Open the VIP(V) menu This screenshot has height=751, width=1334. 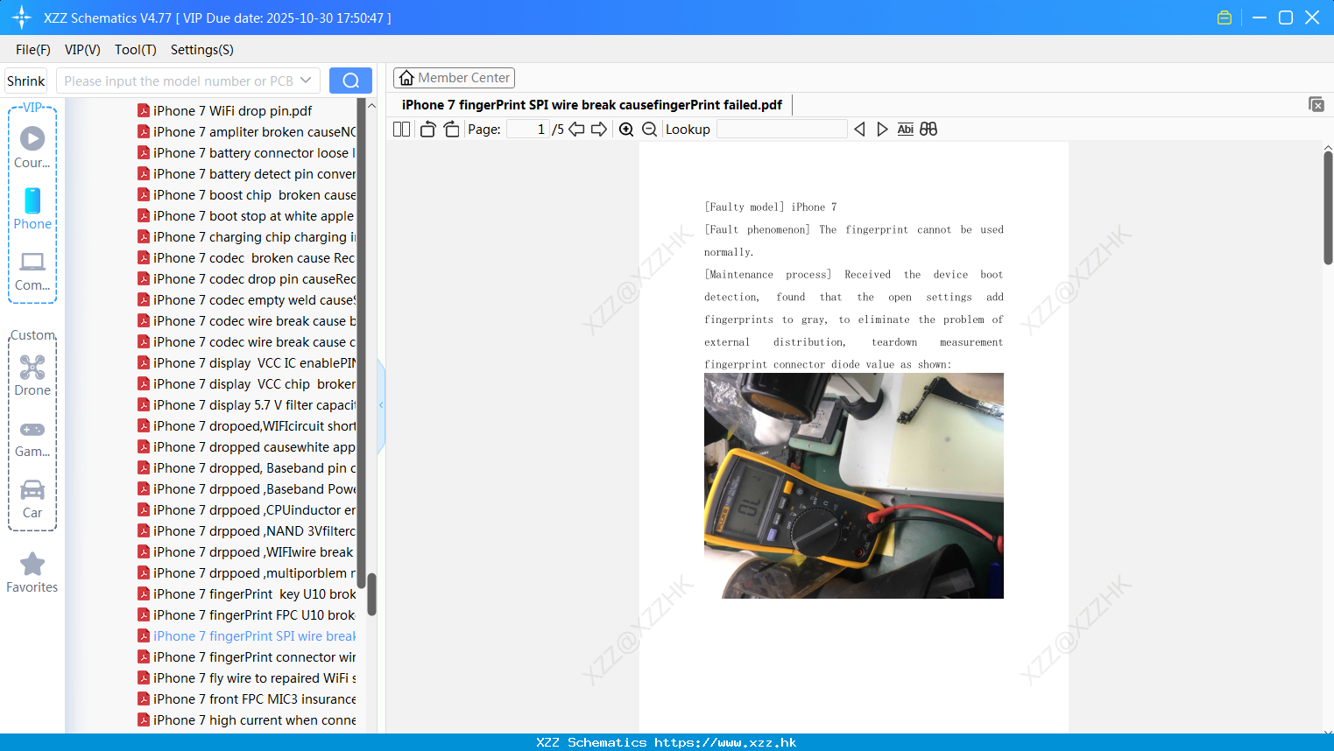(82, 50)
